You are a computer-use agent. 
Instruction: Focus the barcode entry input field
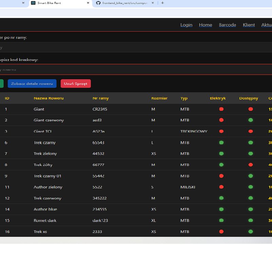[136, 70]
